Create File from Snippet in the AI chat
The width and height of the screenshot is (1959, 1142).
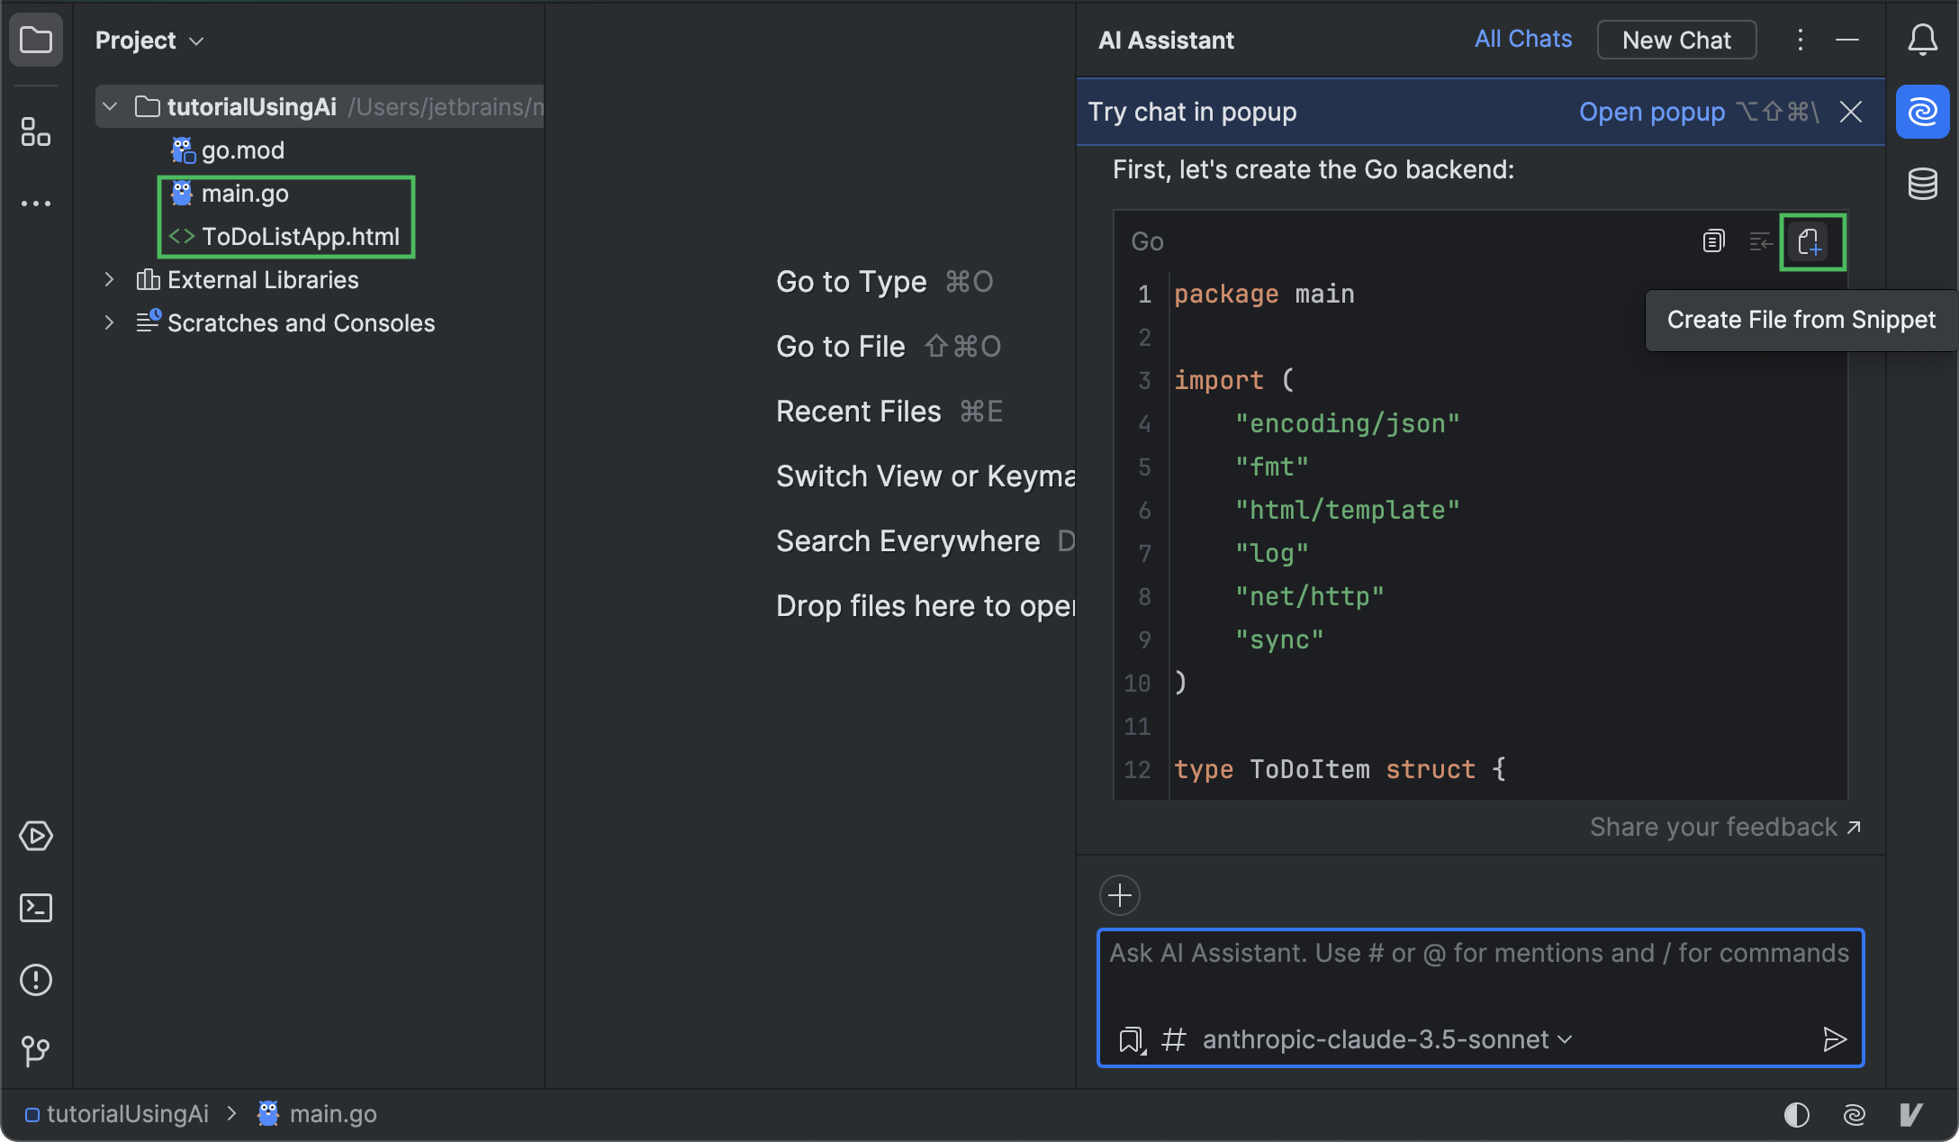click(1811, 241)
